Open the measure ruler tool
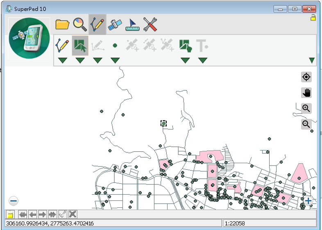 132,25
